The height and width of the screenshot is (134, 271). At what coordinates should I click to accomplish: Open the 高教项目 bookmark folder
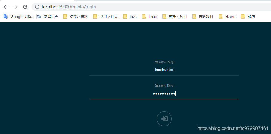(x=203, y=16)
